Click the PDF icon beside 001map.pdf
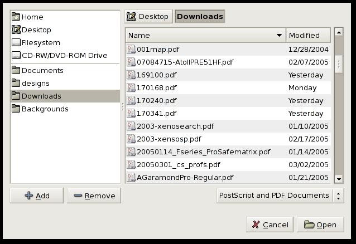356x244 pixels. pos(131,49)
